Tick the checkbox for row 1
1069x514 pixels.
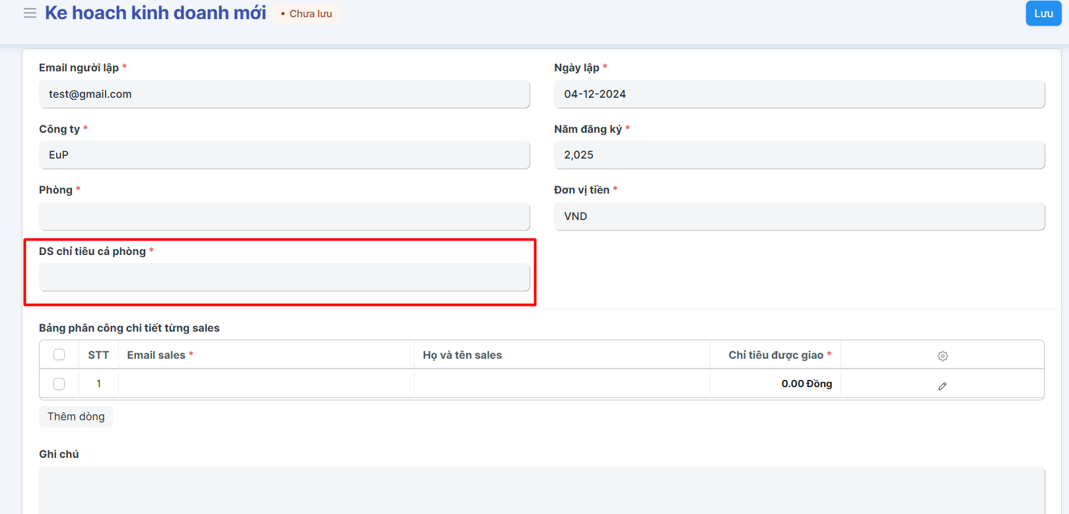59,384
